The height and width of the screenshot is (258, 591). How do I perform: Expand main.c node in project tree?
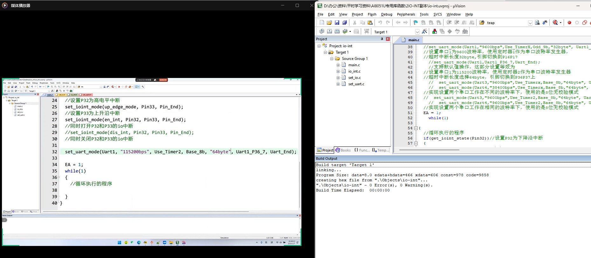point(338,65)
